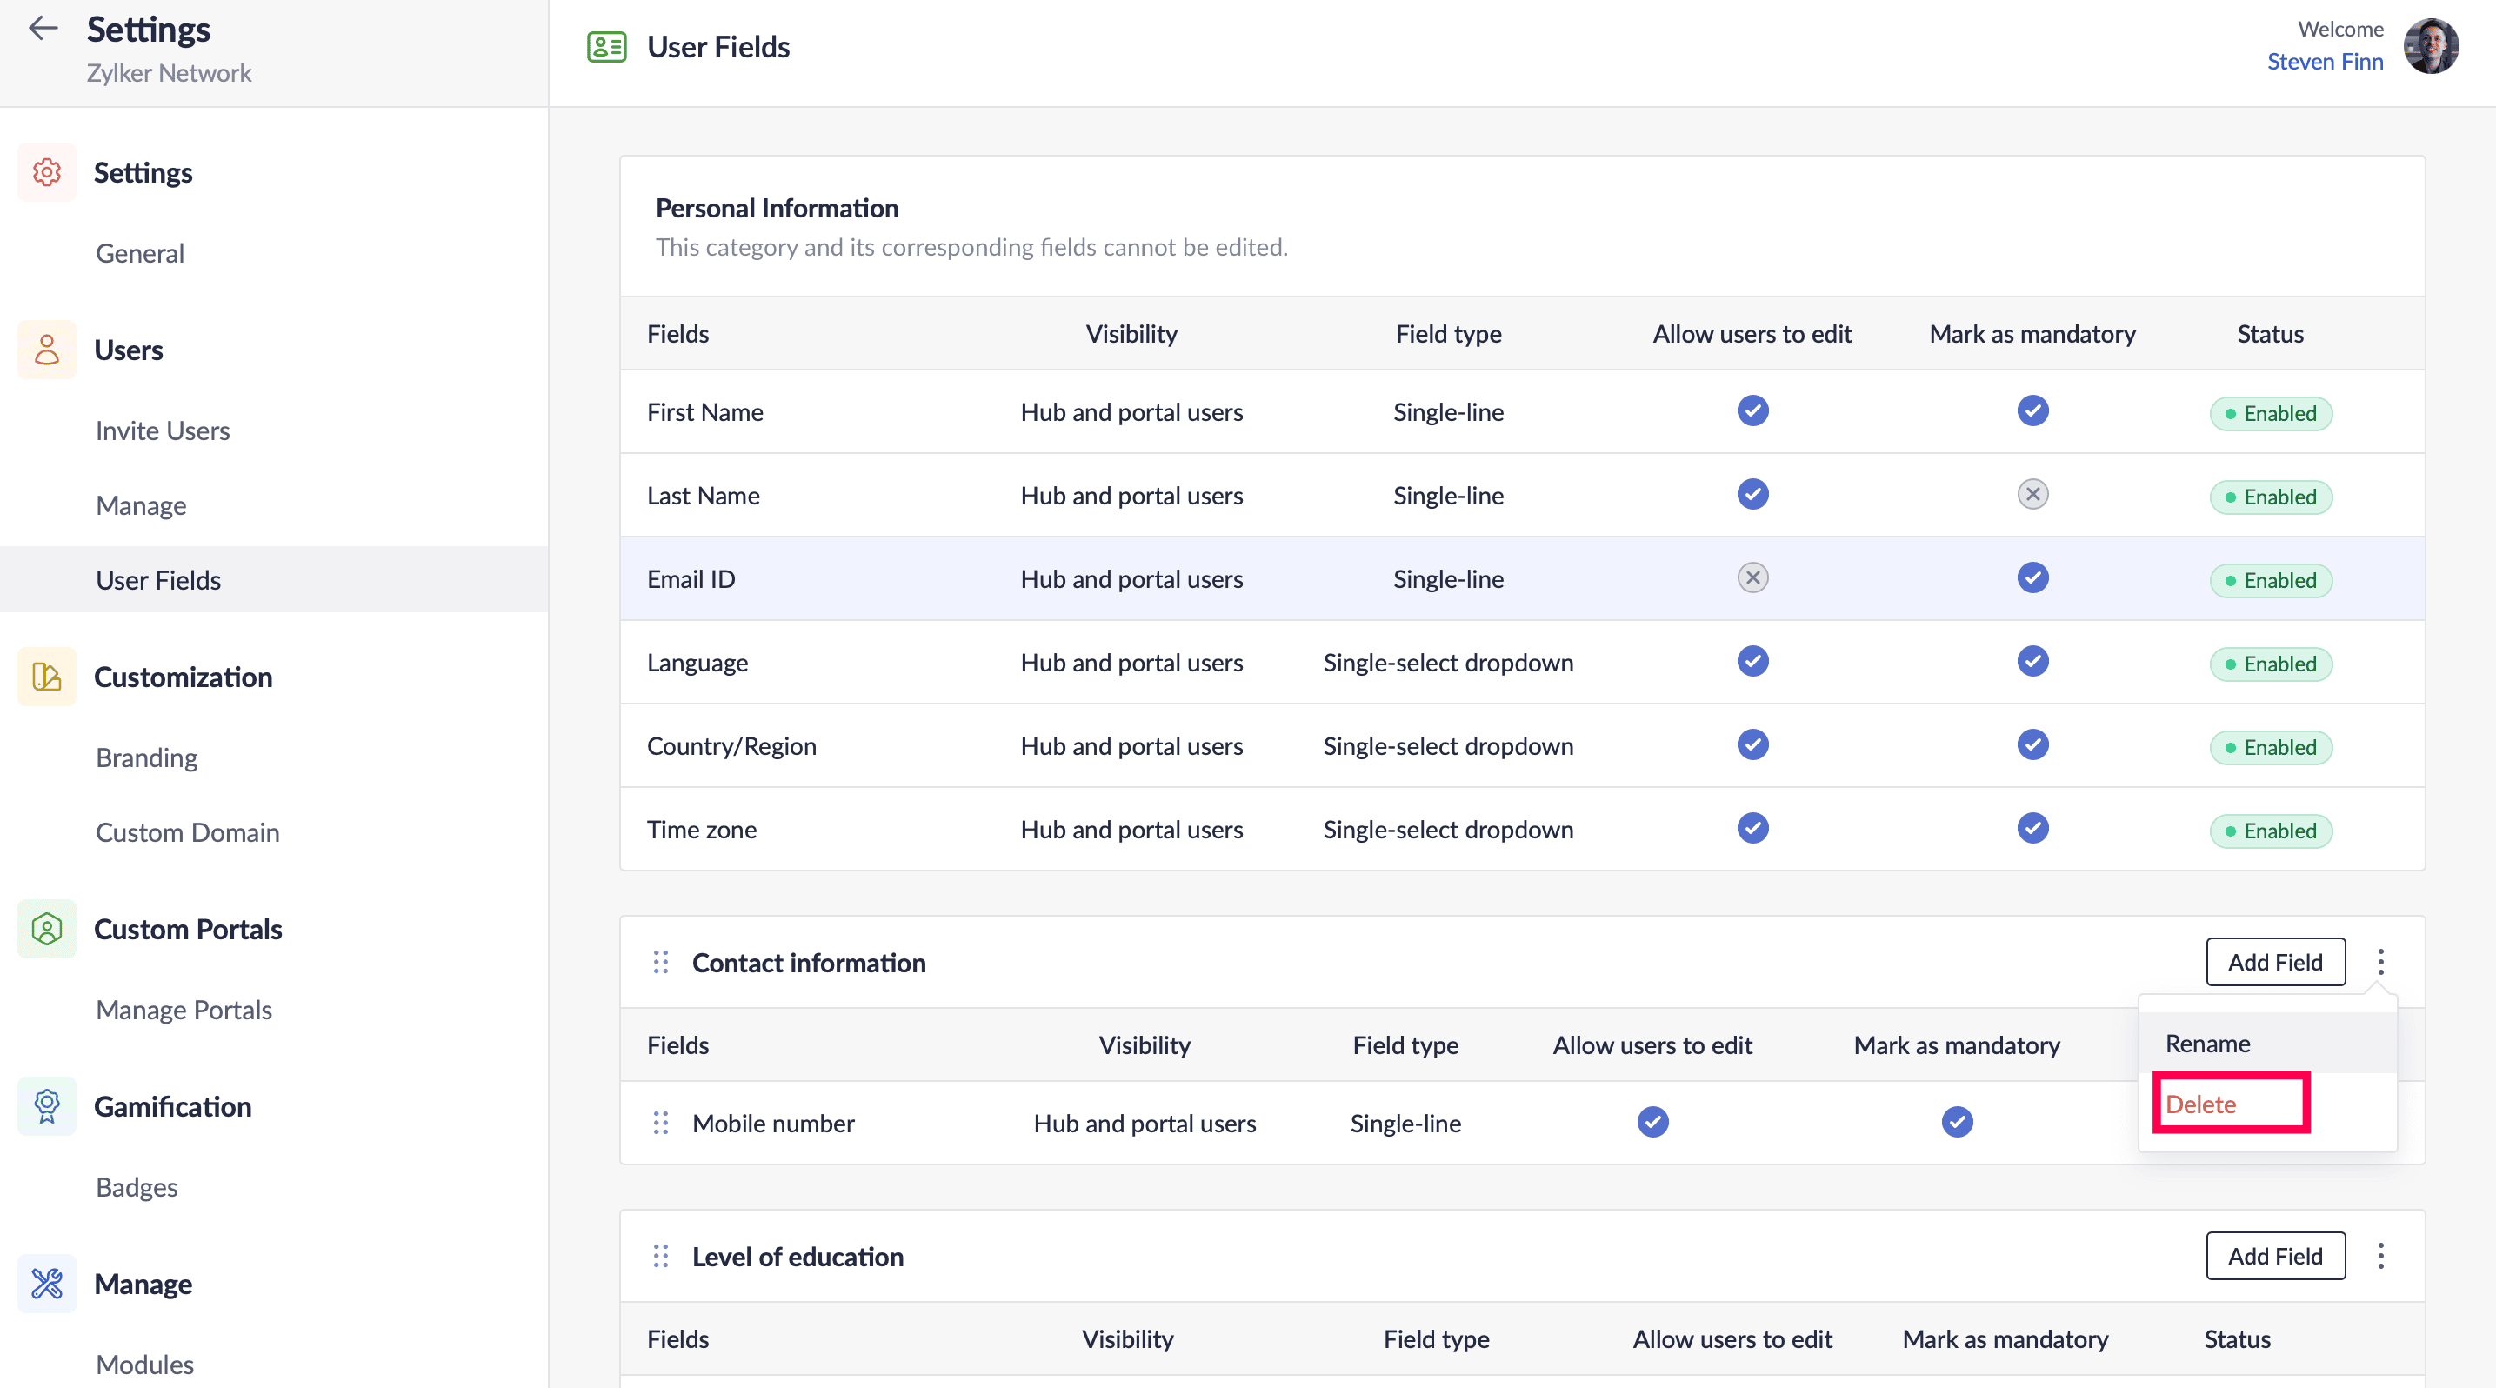Screen dimensions: 2496x1388
Task: Click Add Field in Contact information
Action: pyautogui.click(x=2274, y=962)
